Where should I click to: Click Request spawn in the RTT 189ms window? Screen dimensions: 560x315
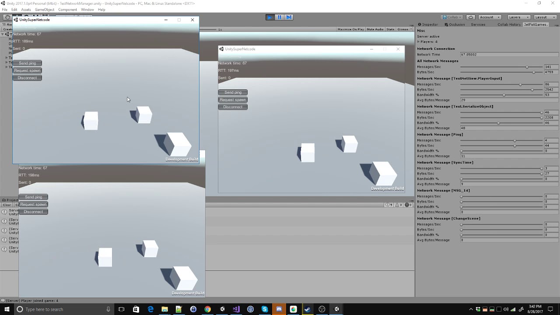27,70
